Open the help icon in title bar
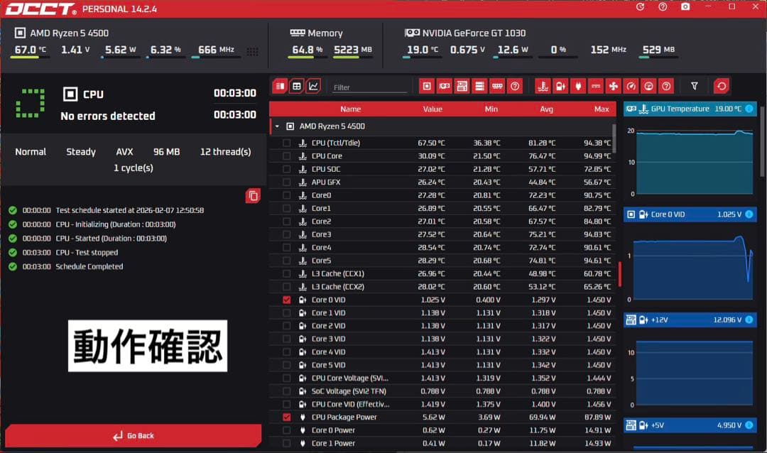Viewport: 767px width, 453px height. [663, 7]
